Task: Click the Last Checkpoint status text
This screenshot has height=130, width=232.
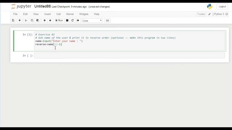Action: [69, 6]
